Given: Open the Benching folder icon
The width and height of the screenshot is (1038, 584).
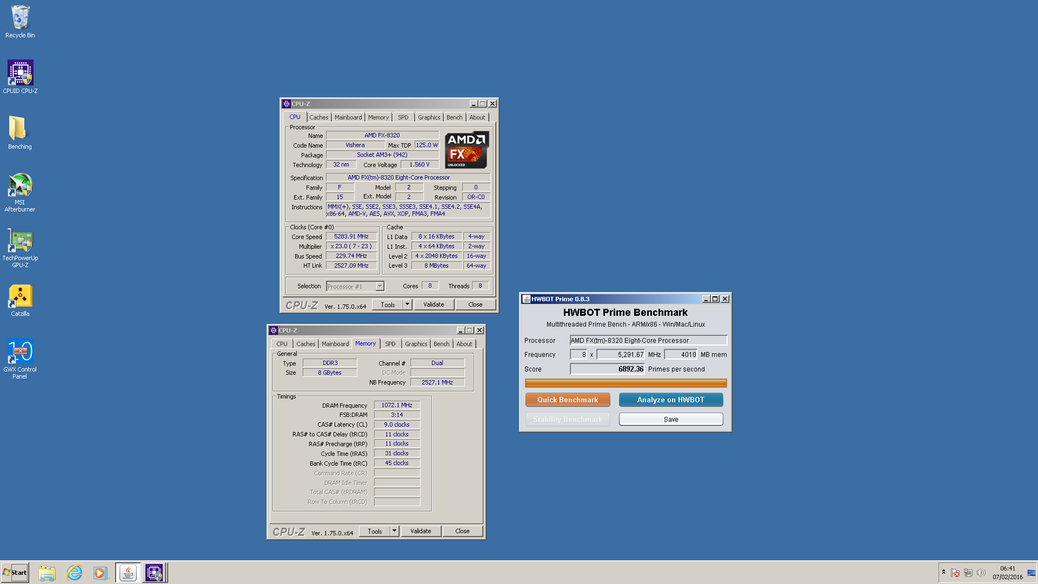Looking at the screenshot, I should [x=20, y=132].
